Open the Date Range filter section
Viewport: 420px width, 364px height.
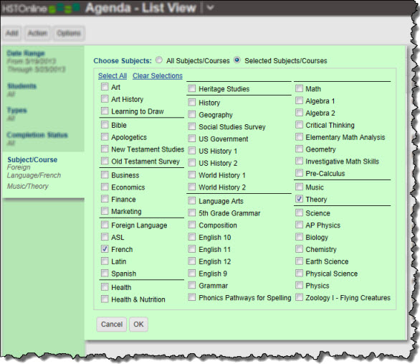coord(26,53)
